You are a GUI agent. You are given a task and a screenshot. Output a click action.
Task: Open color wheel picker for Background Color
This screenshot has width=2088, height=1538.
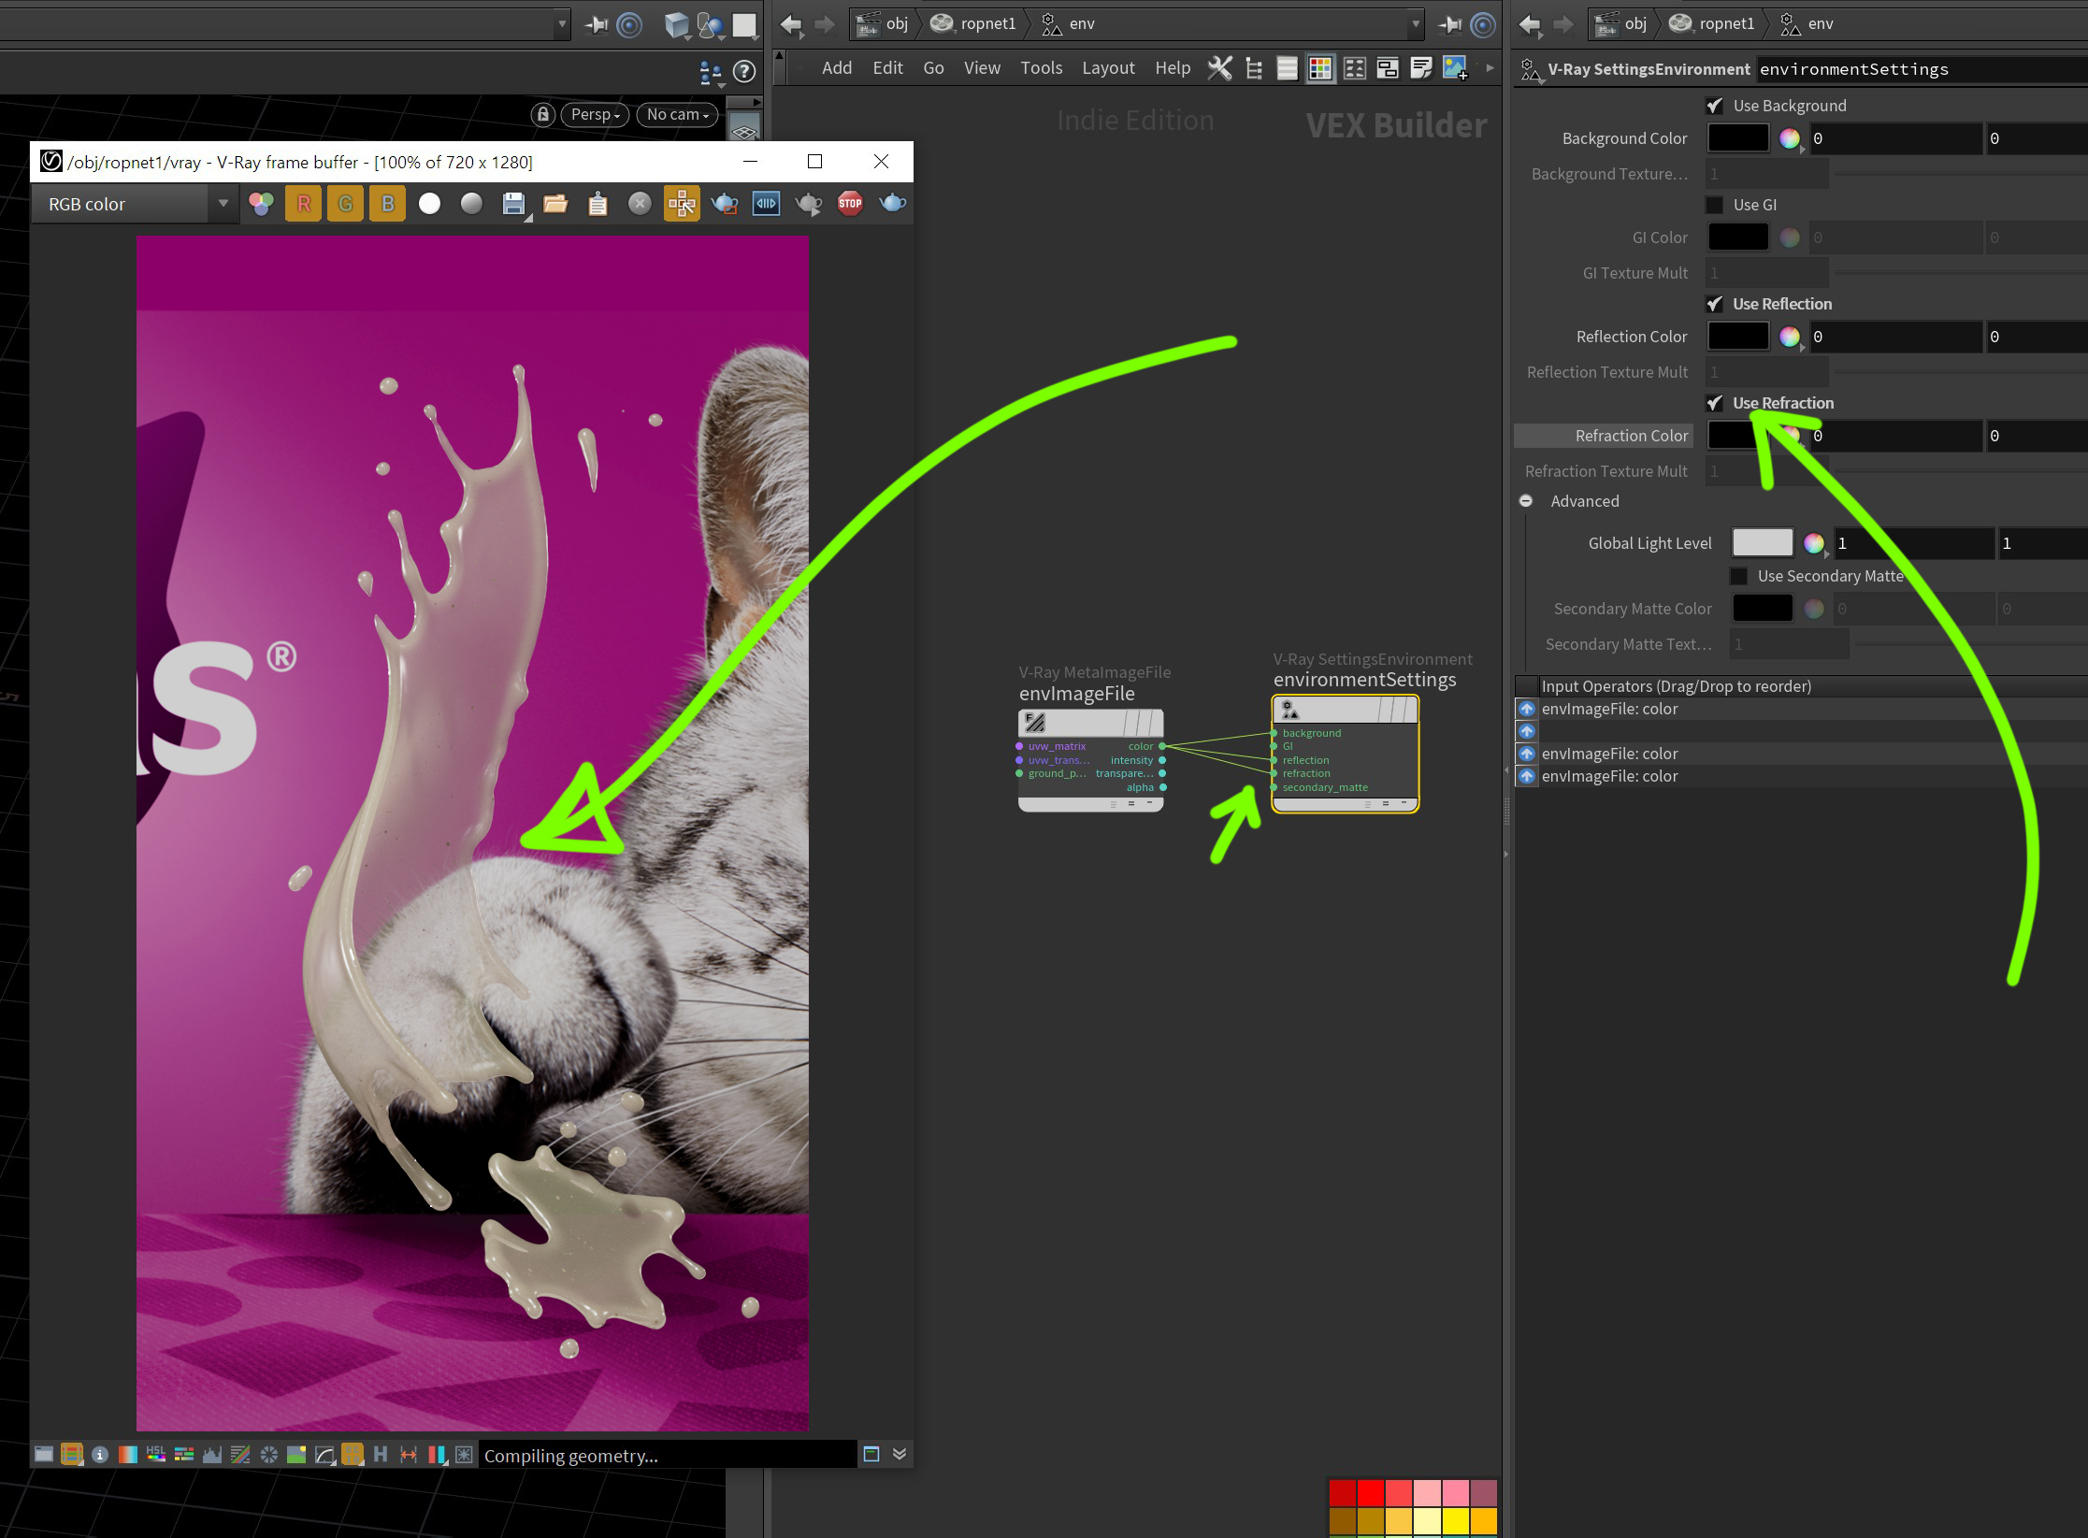pos(1790,138)
